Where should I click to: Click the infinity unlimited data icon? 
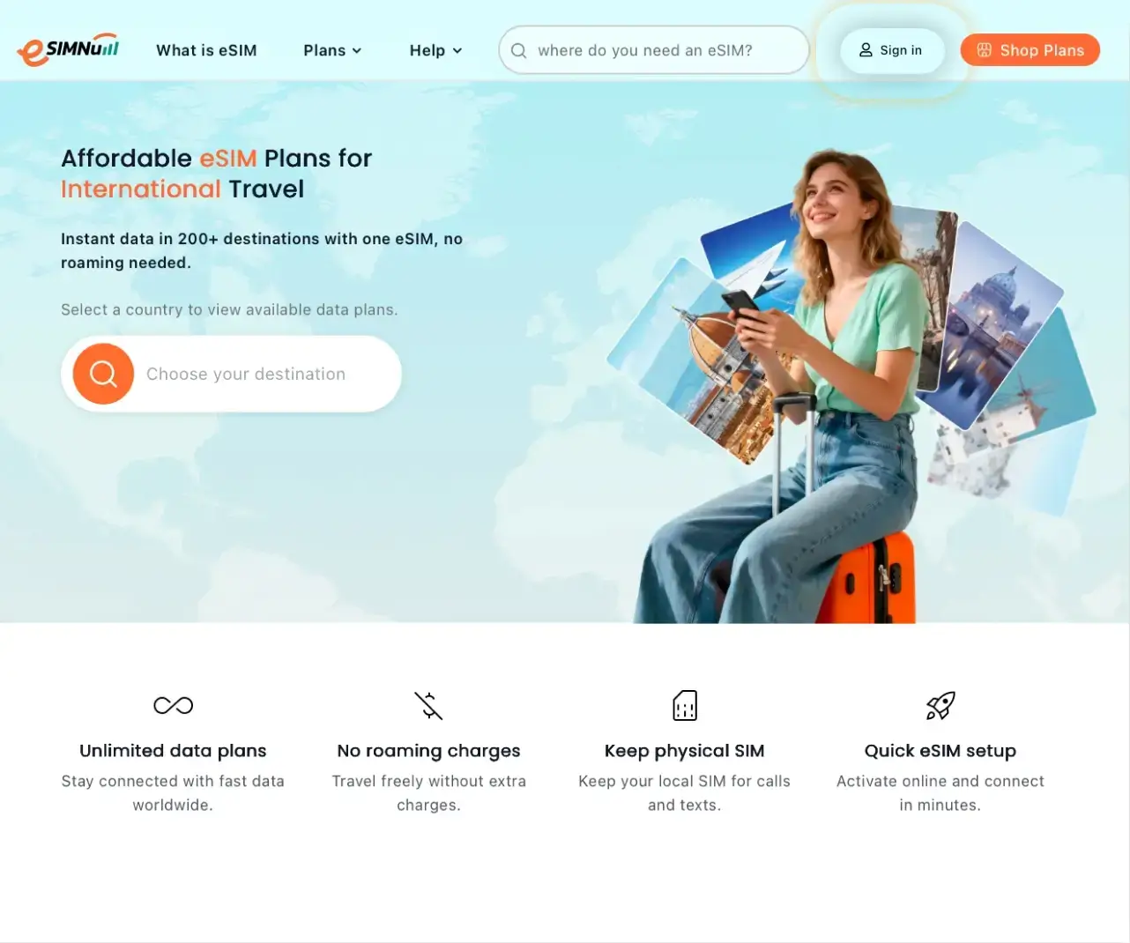pyautogui.click(x=173, y=705)
